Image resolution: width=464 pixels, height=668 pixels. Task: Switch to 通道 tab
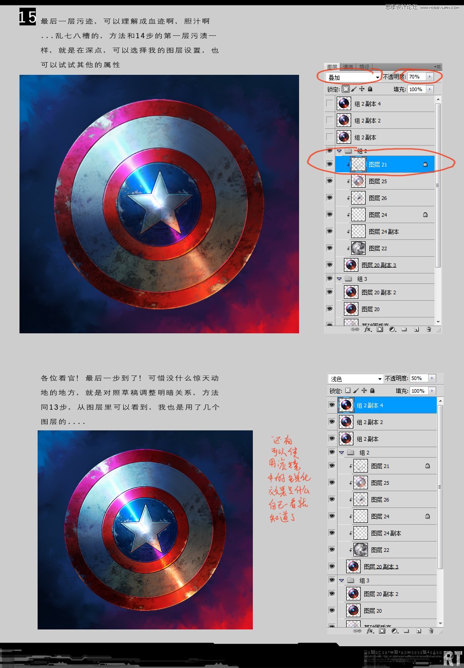pyautogui.click(x=348, y=67)
